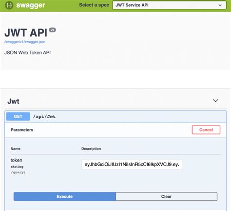
Task: Click the token parameter name
Action: pos(17,160)
